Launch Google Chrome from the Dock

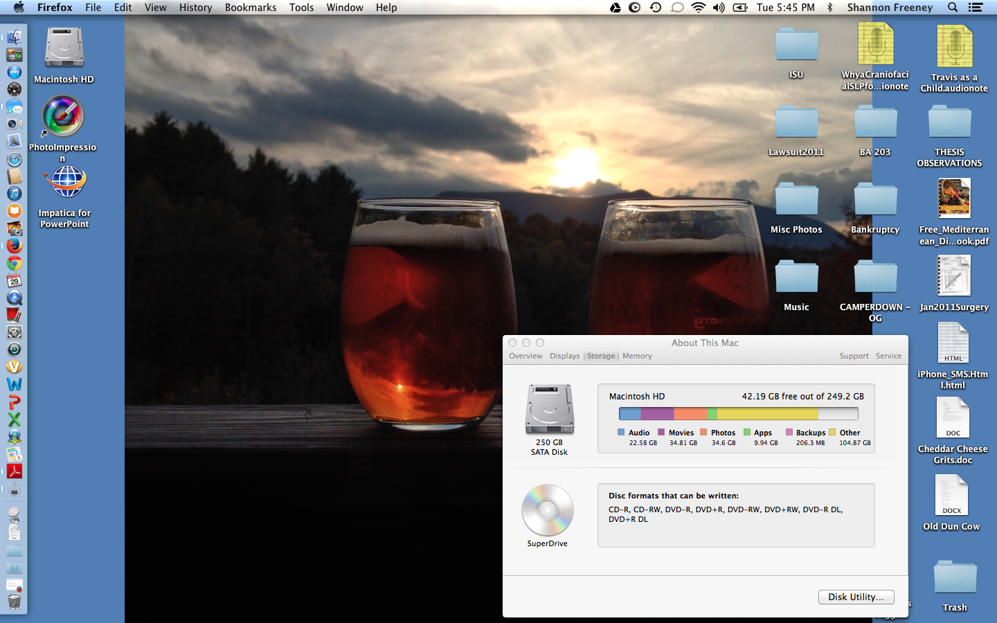15,263
